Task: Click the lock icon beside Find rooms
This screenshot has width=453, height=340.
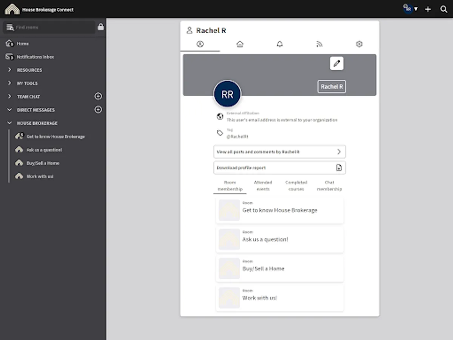Action: (100, 27)
